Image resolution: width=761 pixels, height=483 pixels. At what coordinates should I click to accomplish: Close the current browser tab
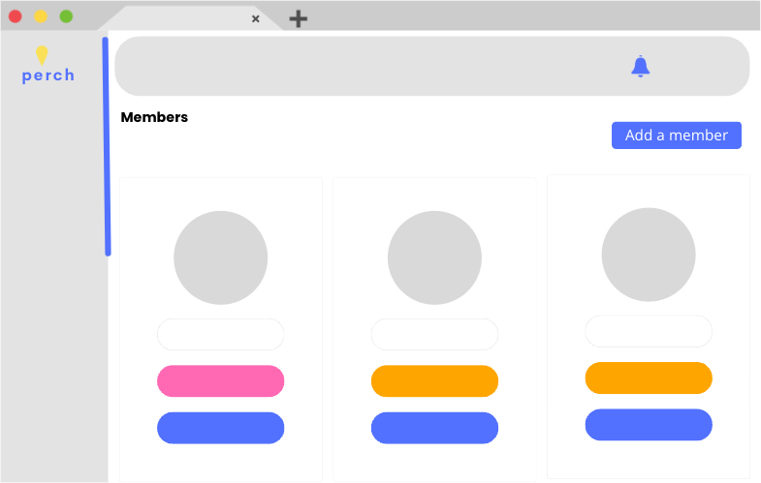(255, 19)
